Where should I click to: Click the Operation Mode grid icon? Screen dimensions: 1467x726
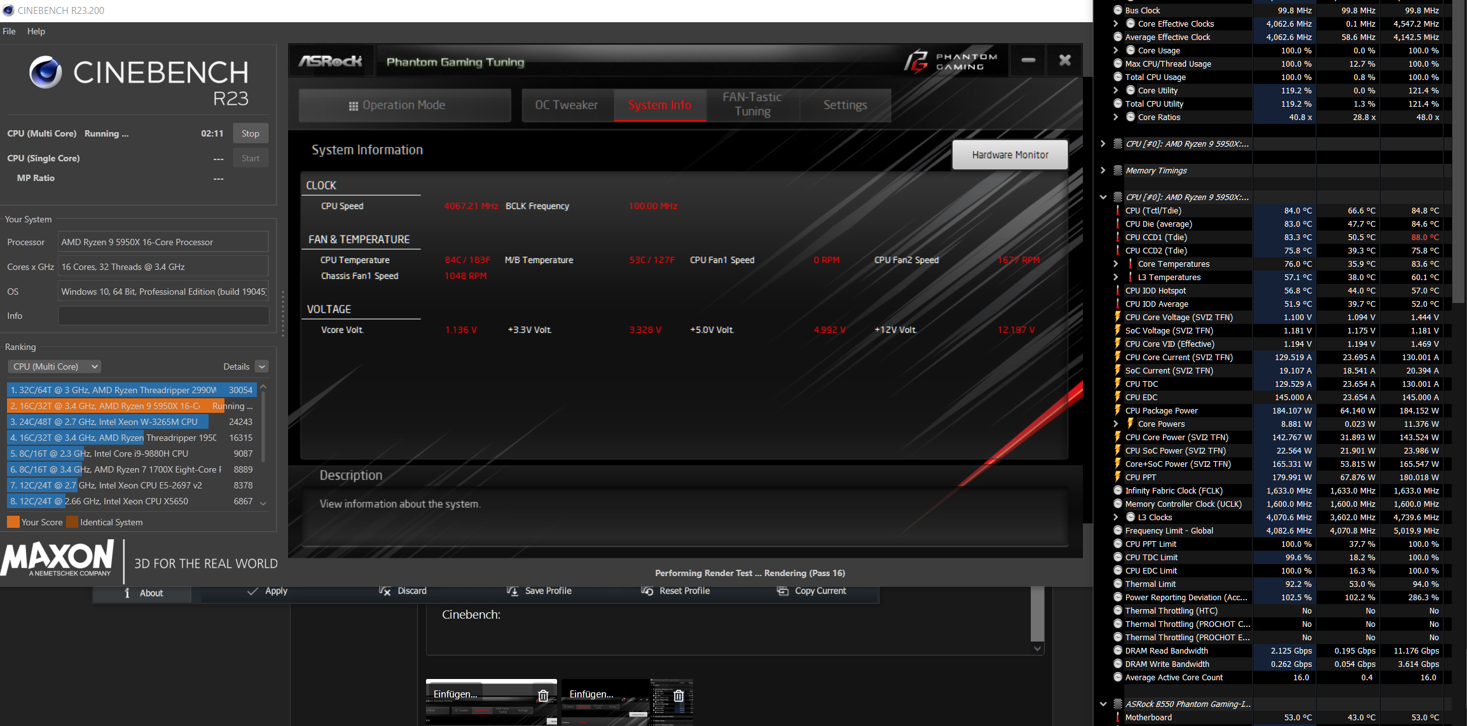(x=354, y=105)
